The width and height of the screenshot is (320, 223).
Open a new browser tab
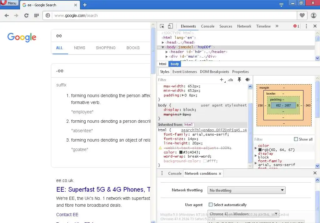click(x=85, y=5)
